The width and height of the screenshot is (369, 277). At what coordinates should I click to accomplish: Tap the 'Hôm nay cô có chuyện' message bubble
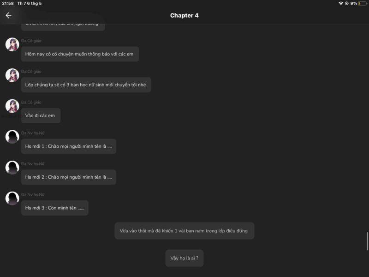tap(80, 54)
